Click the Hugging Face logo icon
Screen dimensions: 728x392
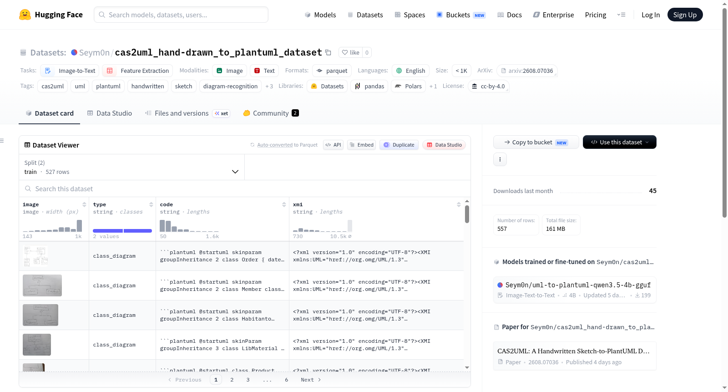25,15
